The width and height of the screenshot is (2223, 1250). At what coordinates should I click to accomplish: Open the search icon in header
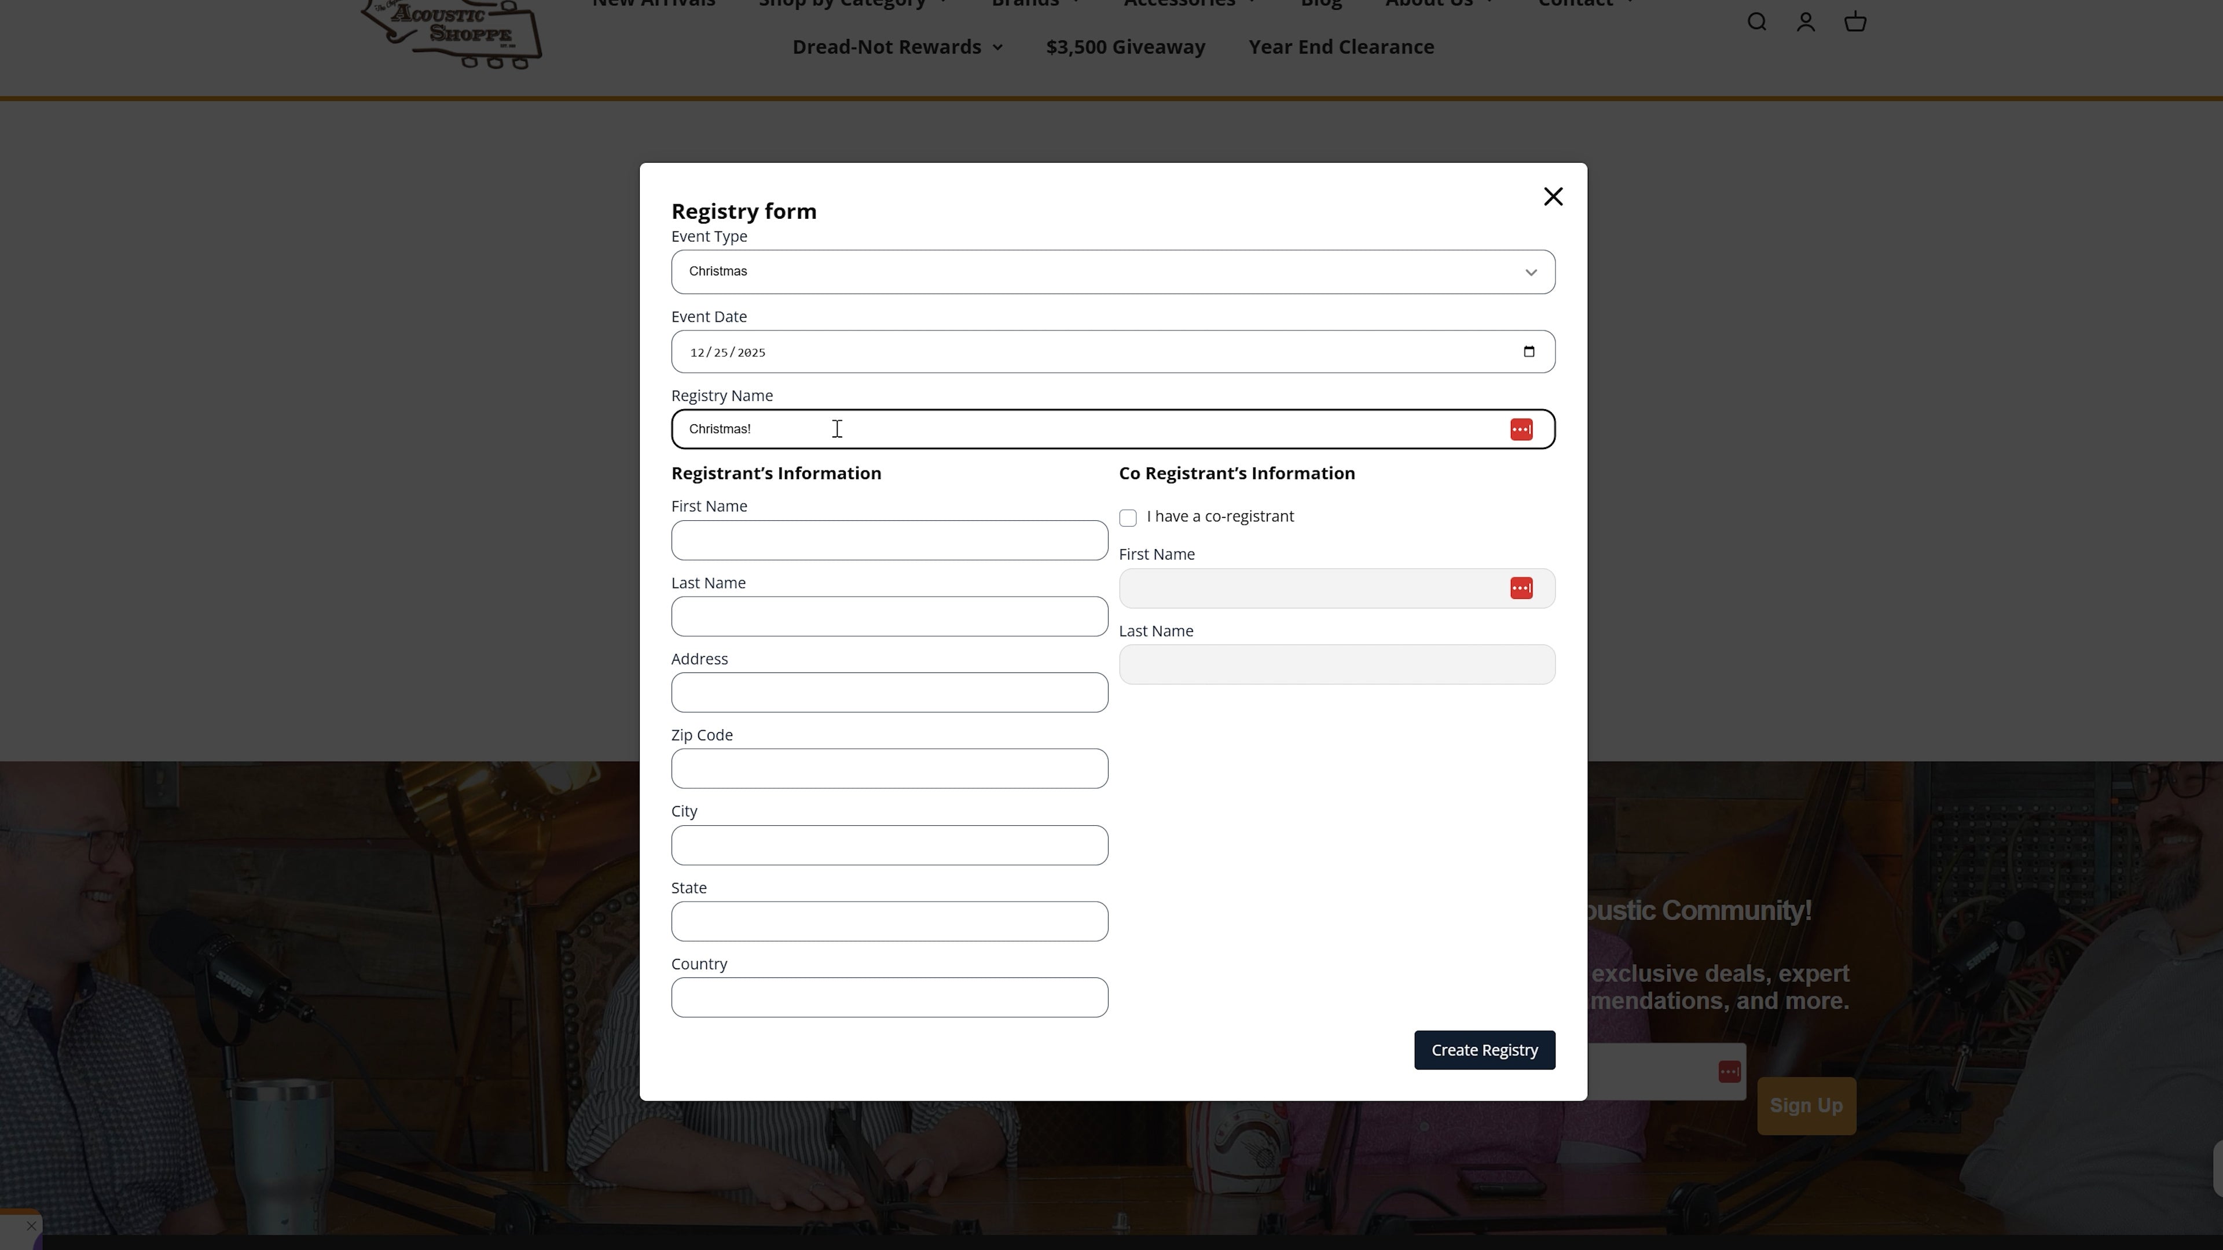(x=1756, y=21)
